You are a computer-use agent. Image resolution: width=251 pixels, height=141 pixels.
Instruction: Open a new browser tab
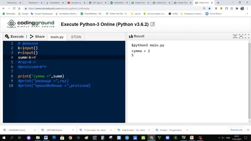[x=218, y=3]
